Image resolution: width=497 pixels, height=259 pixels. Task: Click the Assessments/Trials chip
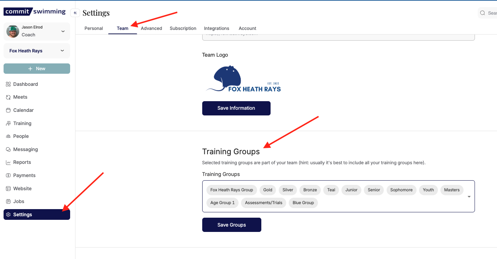click(263, 203)
